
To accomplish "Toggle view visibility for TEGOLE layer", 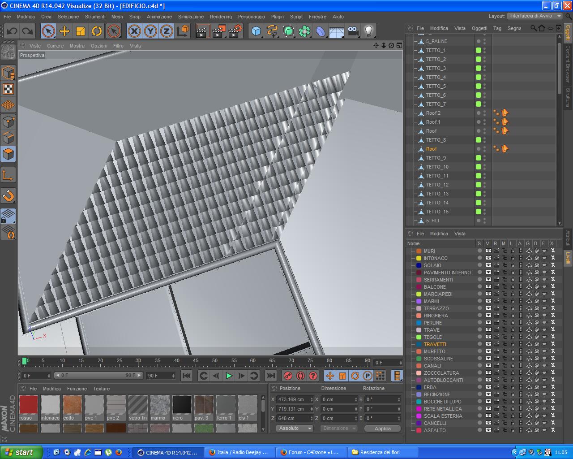I will 488,337.
